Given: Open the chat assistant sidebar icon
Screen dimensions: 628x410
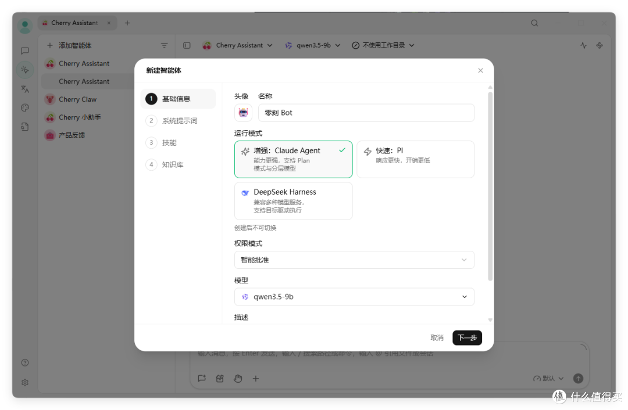Looking at the screenshot, I should [25, 51].
